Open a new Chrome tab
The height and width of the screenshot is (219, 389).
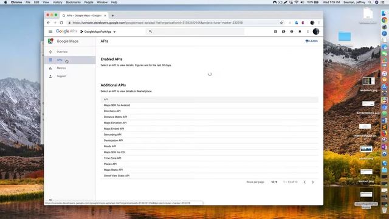point(112,16)
